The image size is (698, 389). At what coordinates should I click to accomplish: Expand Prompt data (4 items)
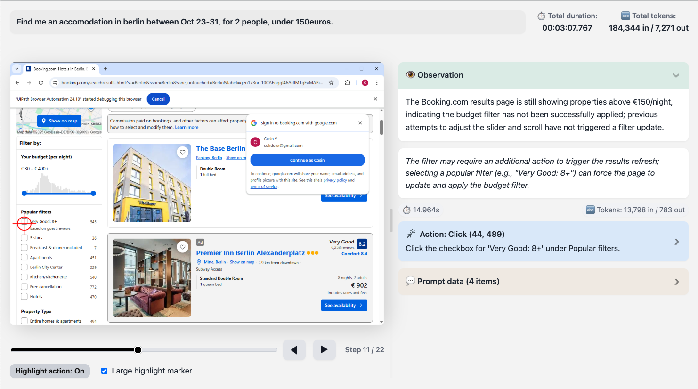click(676, 282)
